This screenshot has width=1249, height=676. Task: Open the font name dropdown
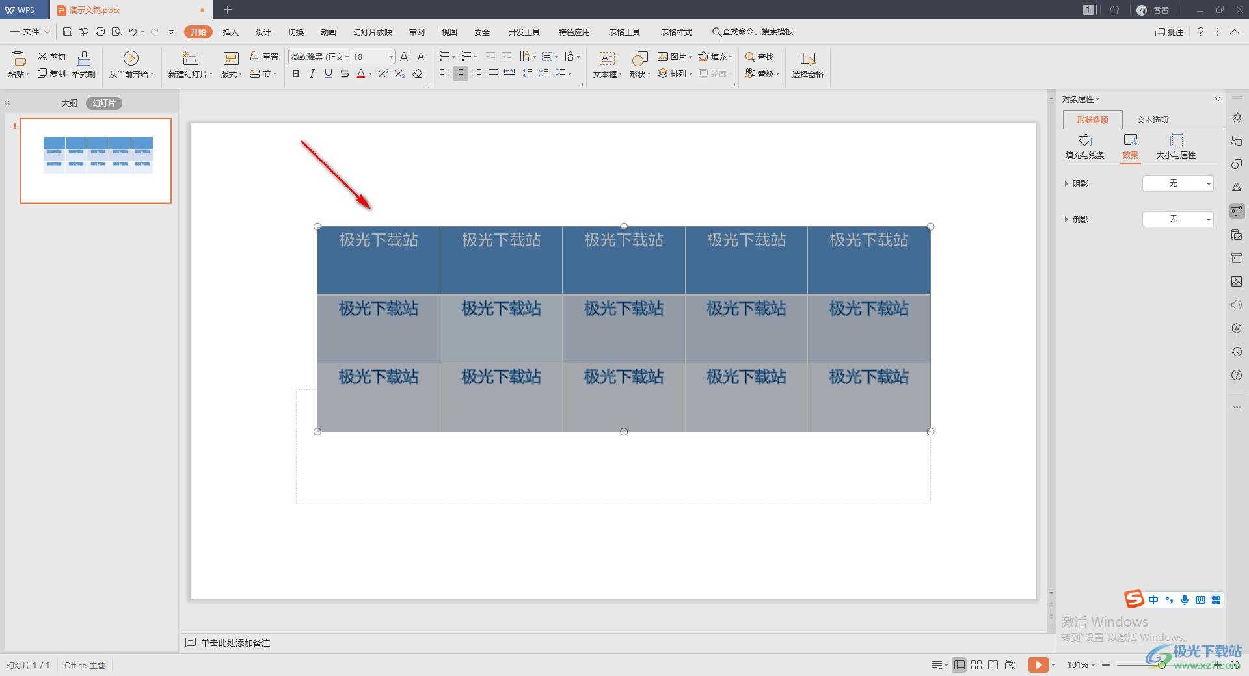(347, 57)
